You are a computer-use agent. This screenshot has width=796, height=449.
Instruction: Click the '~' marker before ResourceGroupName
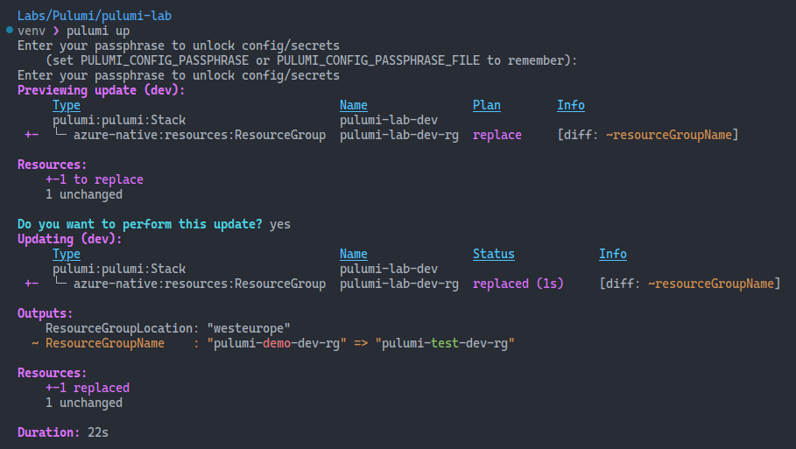35,343
